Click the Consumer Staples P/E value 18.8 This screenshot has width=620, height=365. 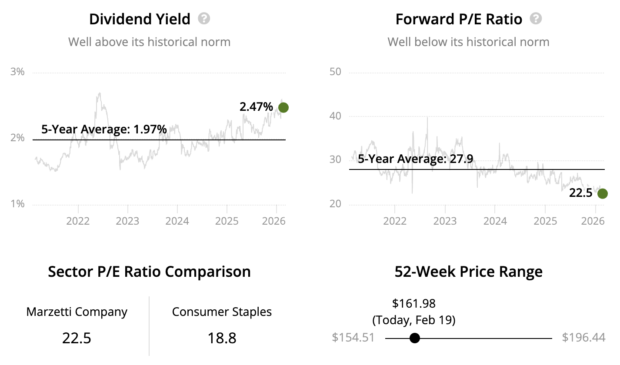click(222, 338)
